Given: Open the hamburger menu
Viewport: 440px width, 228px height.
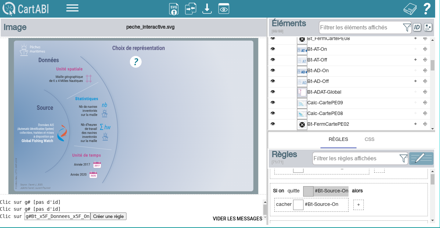Looking at the screenshot, I should coord(72,8).
